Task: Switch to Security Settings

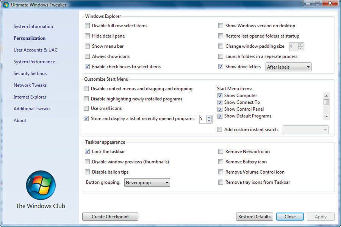Action: [30, 74]
